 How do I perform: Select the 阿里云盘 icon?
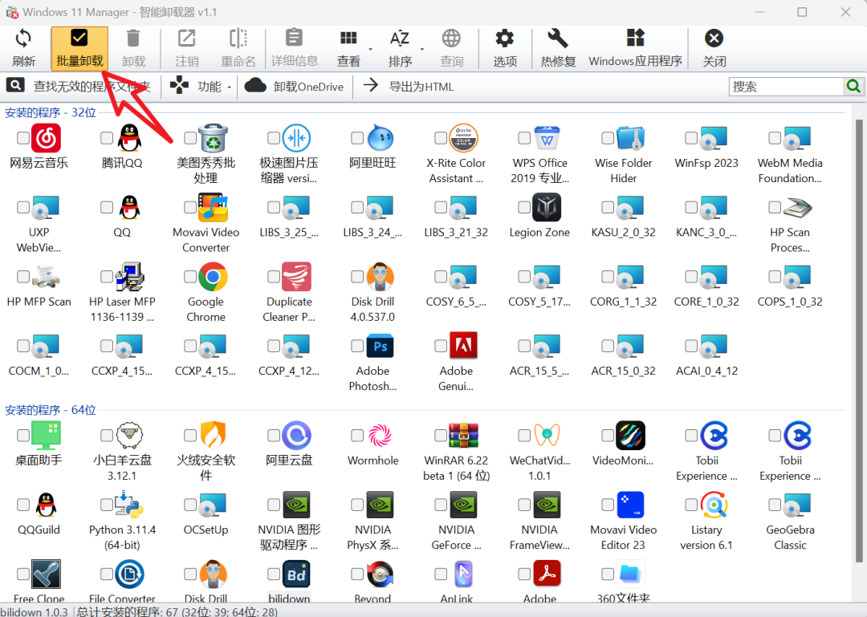pos(296,436)
